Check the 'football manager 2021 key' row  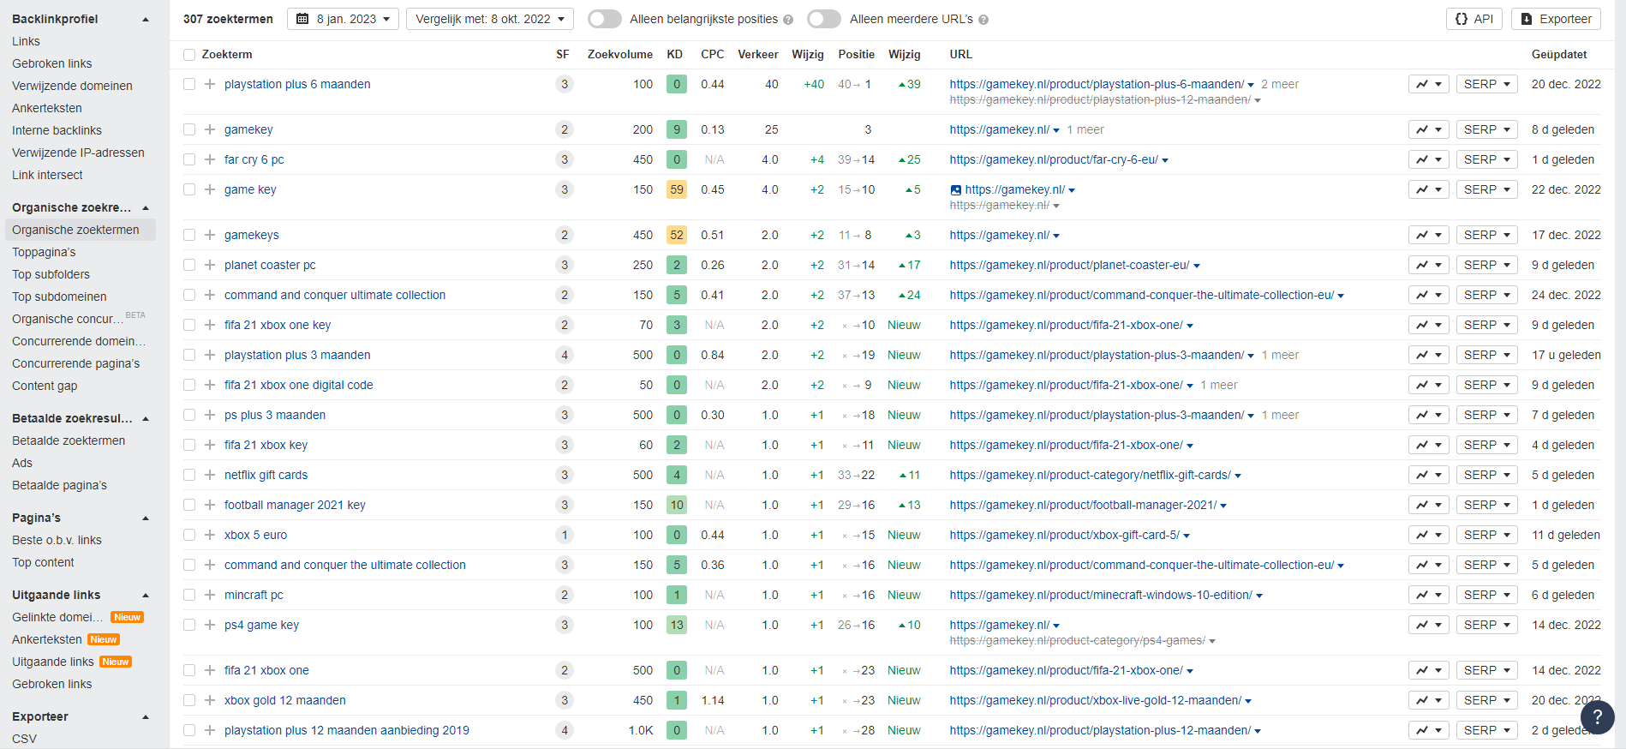(189, 505)
